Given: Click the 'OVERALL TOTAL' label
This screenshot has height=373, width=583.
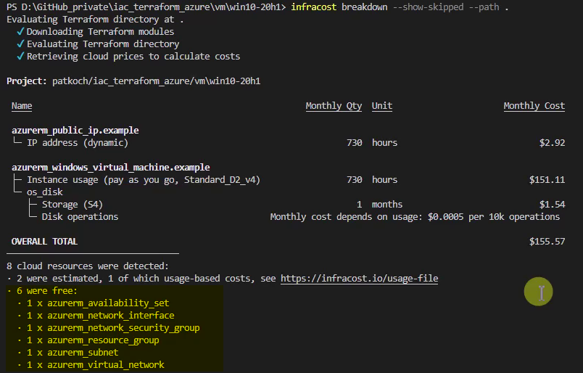Looking at the screenshot, I should tap(45, 241).
